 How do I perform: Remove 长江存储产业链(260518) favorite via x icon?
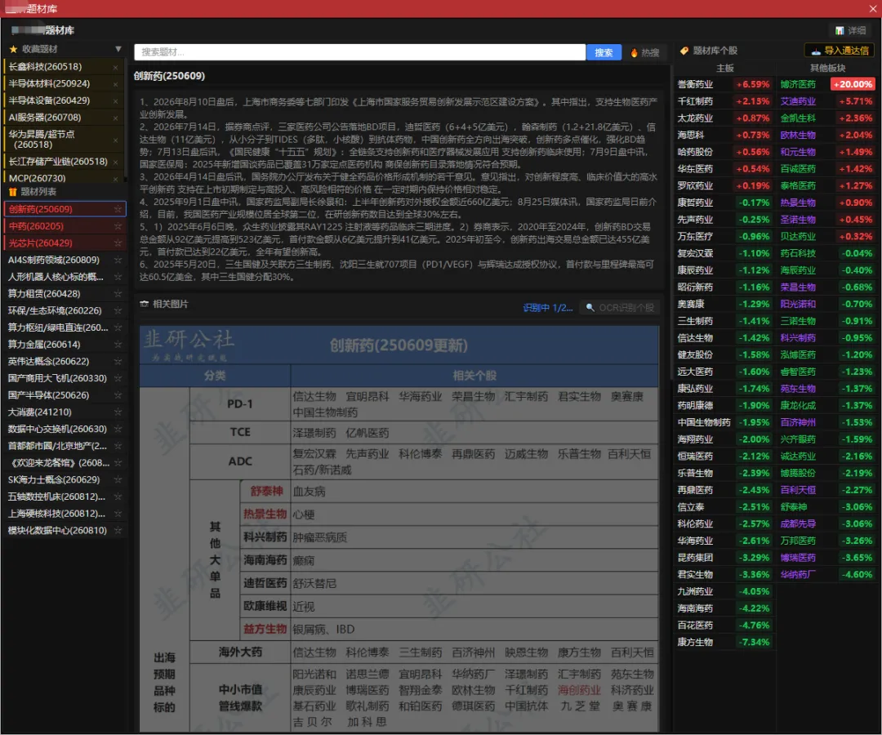coord(115,162)
